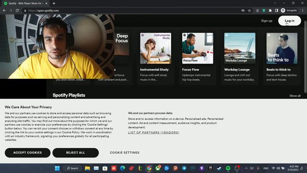The image size is (307, 173).
Task: Click the ENG language indicator
Action: click(x=266, y=168)
